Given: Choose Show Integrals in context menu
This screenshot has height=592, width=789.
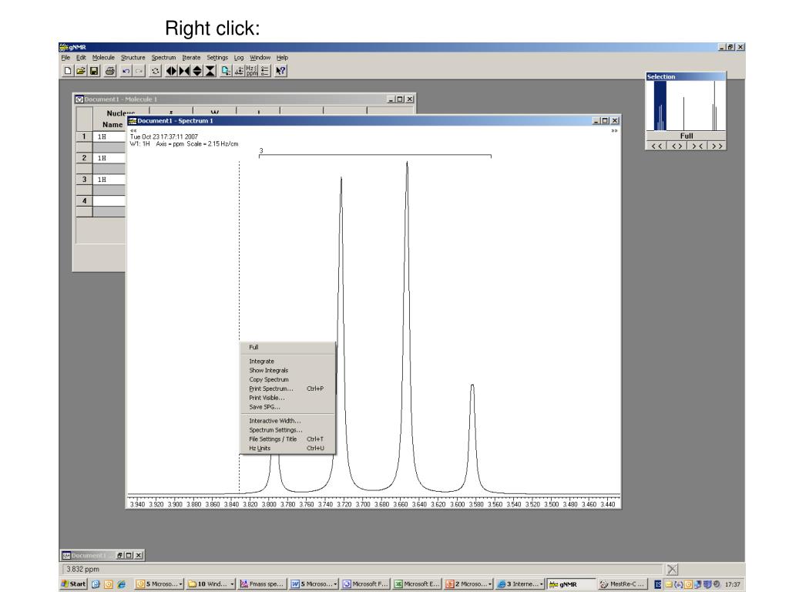Looking at the screenshot, I should 267,370.
